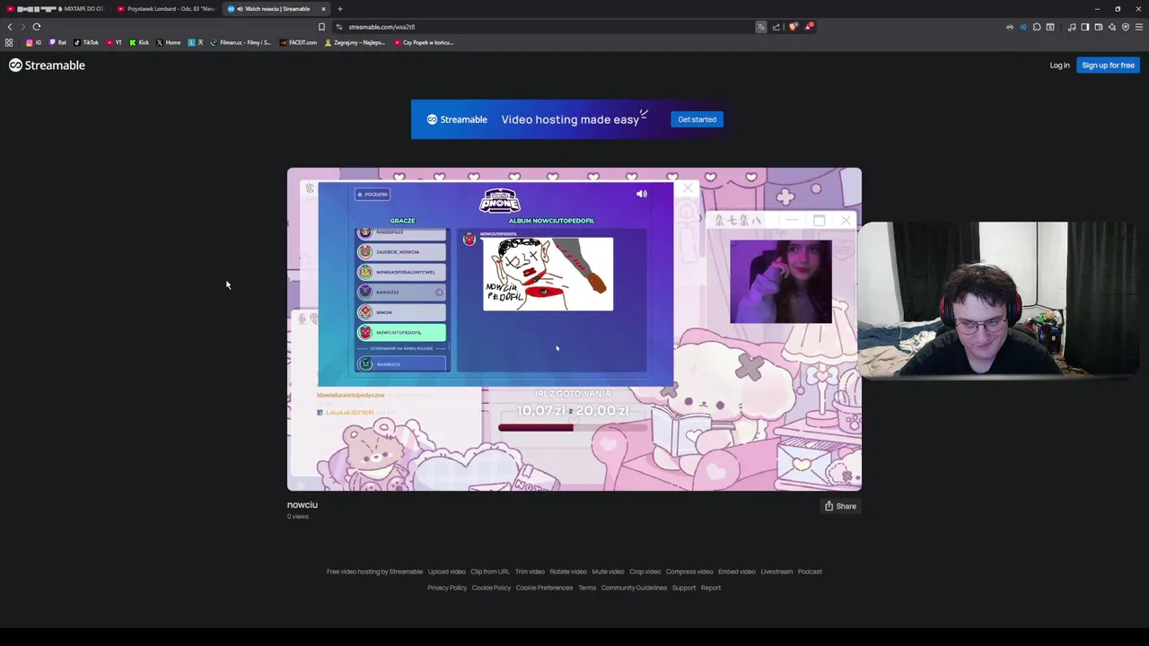Click Mute video footer link

[608, 572]
